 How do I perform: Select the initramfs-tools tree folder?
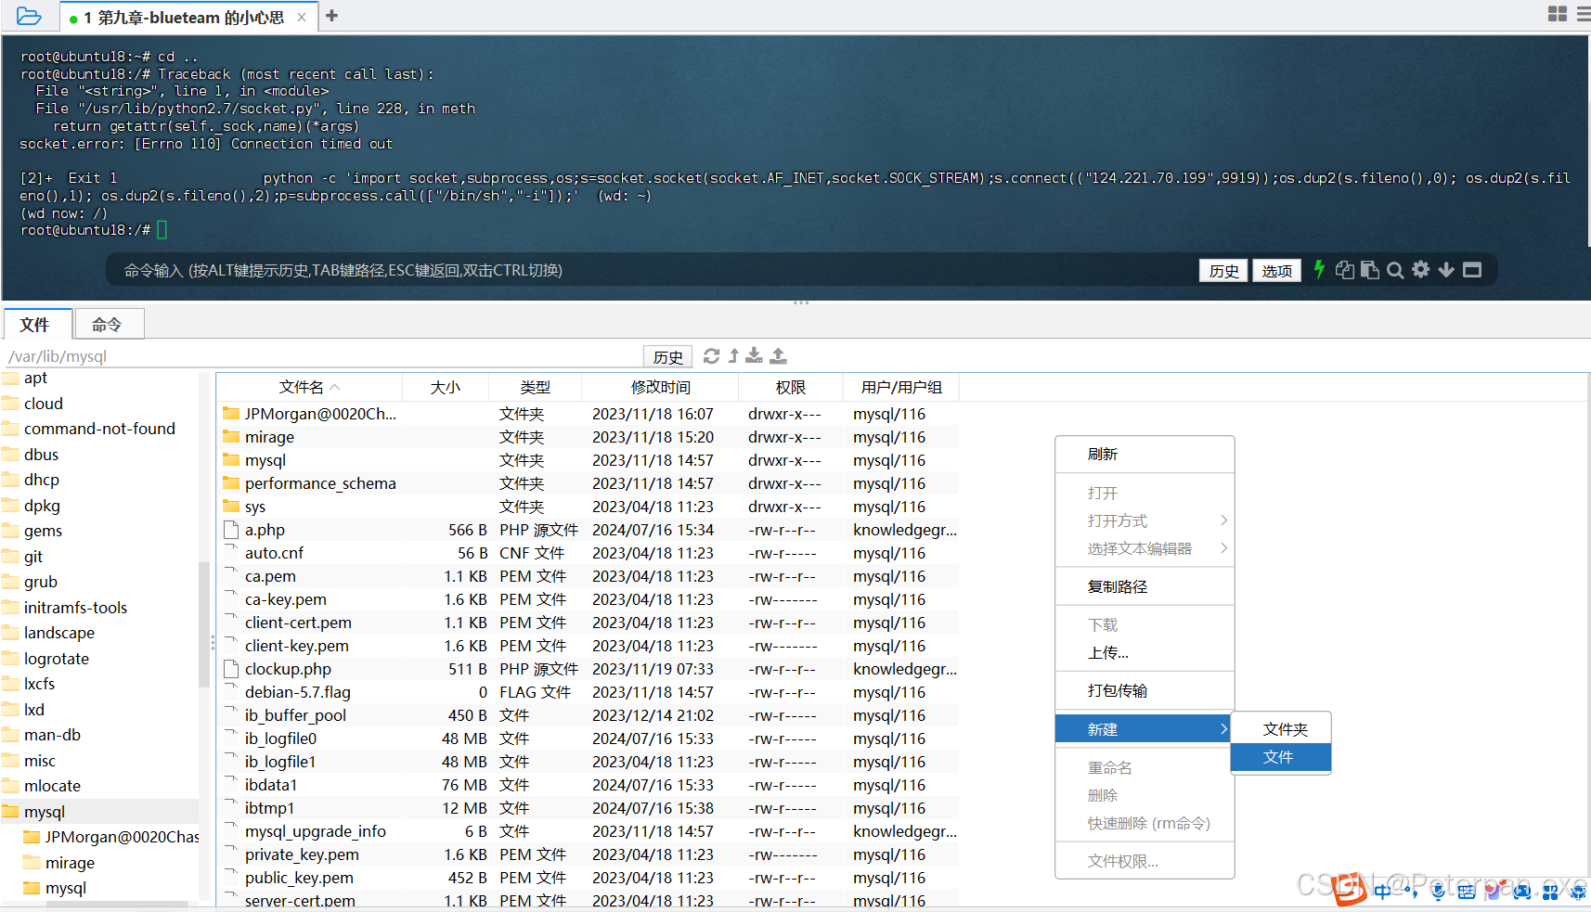pos(99,608)
